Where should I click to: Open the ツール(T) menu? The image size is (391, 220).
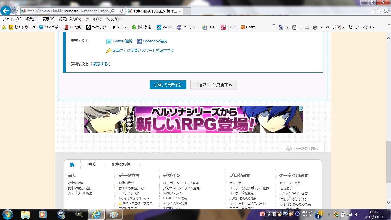click(94, 19)
